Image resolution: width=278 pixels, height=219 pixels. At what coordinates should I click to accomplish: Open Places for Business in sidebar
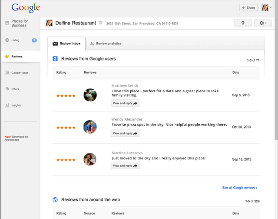coord(18,23)
